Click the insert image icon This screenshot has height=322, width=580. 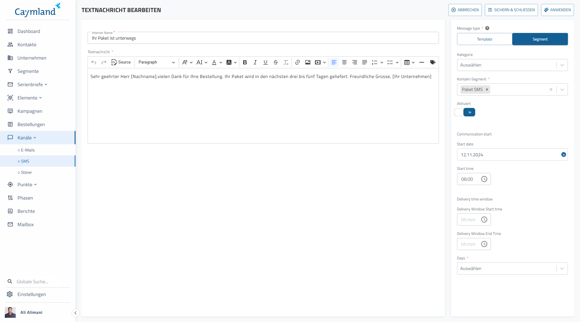coord(308,62)
